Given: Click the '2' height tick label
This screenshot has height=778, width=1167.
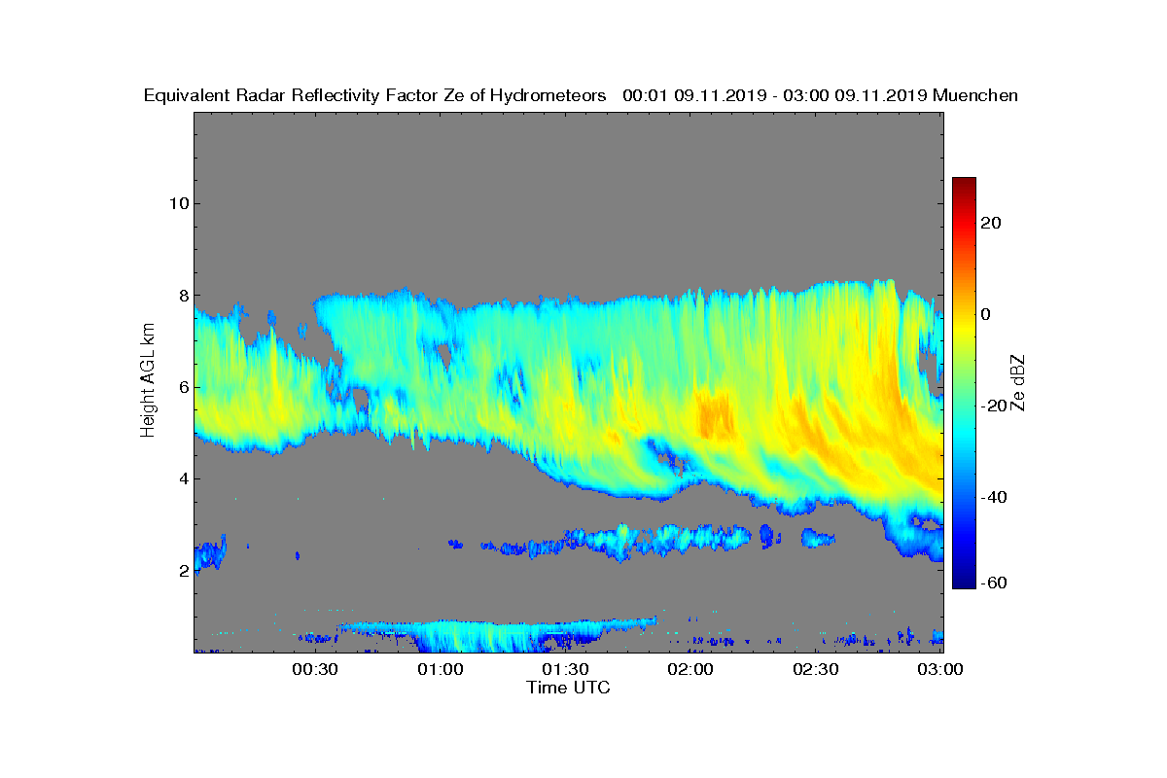Looking at the screenshot, I should click(182, 571).
